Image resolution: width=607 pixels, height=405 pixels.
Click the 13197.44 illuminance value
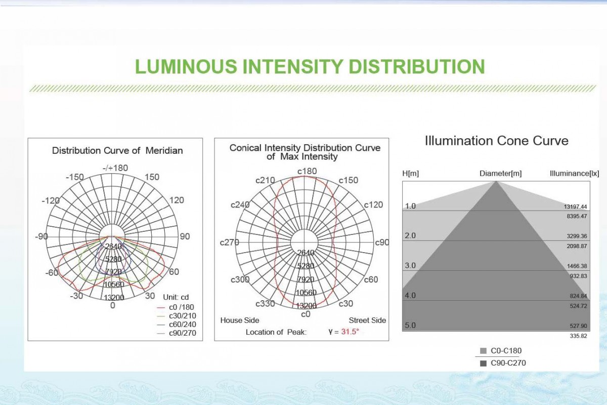(x=575, y=207)
